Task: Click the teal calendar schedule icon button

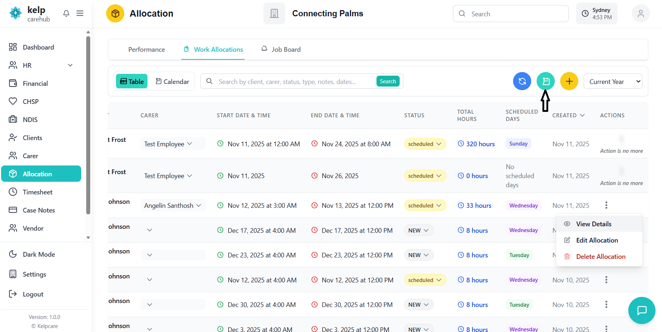Action: click(x=545, y=81)
